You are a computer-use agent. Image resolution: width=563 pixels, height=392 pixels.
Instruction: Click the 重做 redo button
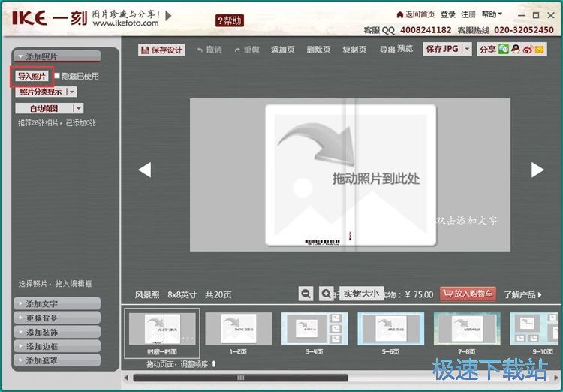[247, 50]
